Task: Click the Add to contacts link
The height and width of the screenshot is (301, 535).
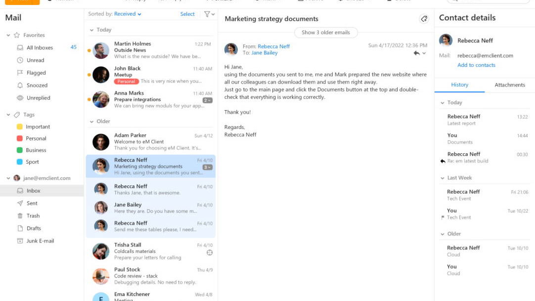Action: point(476,65)
